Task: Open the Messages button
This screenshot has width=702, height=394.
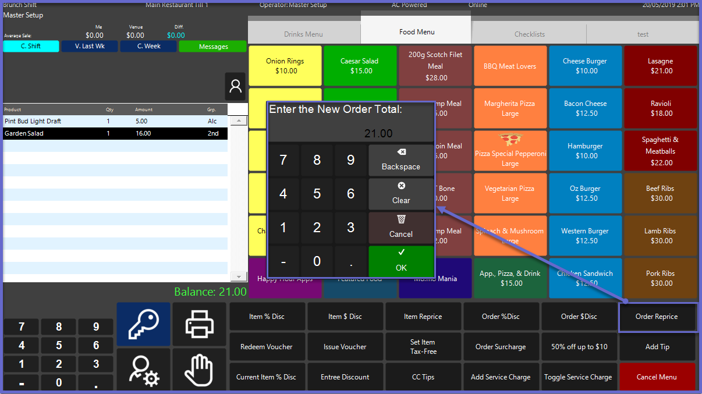Action: pos(213,47)
